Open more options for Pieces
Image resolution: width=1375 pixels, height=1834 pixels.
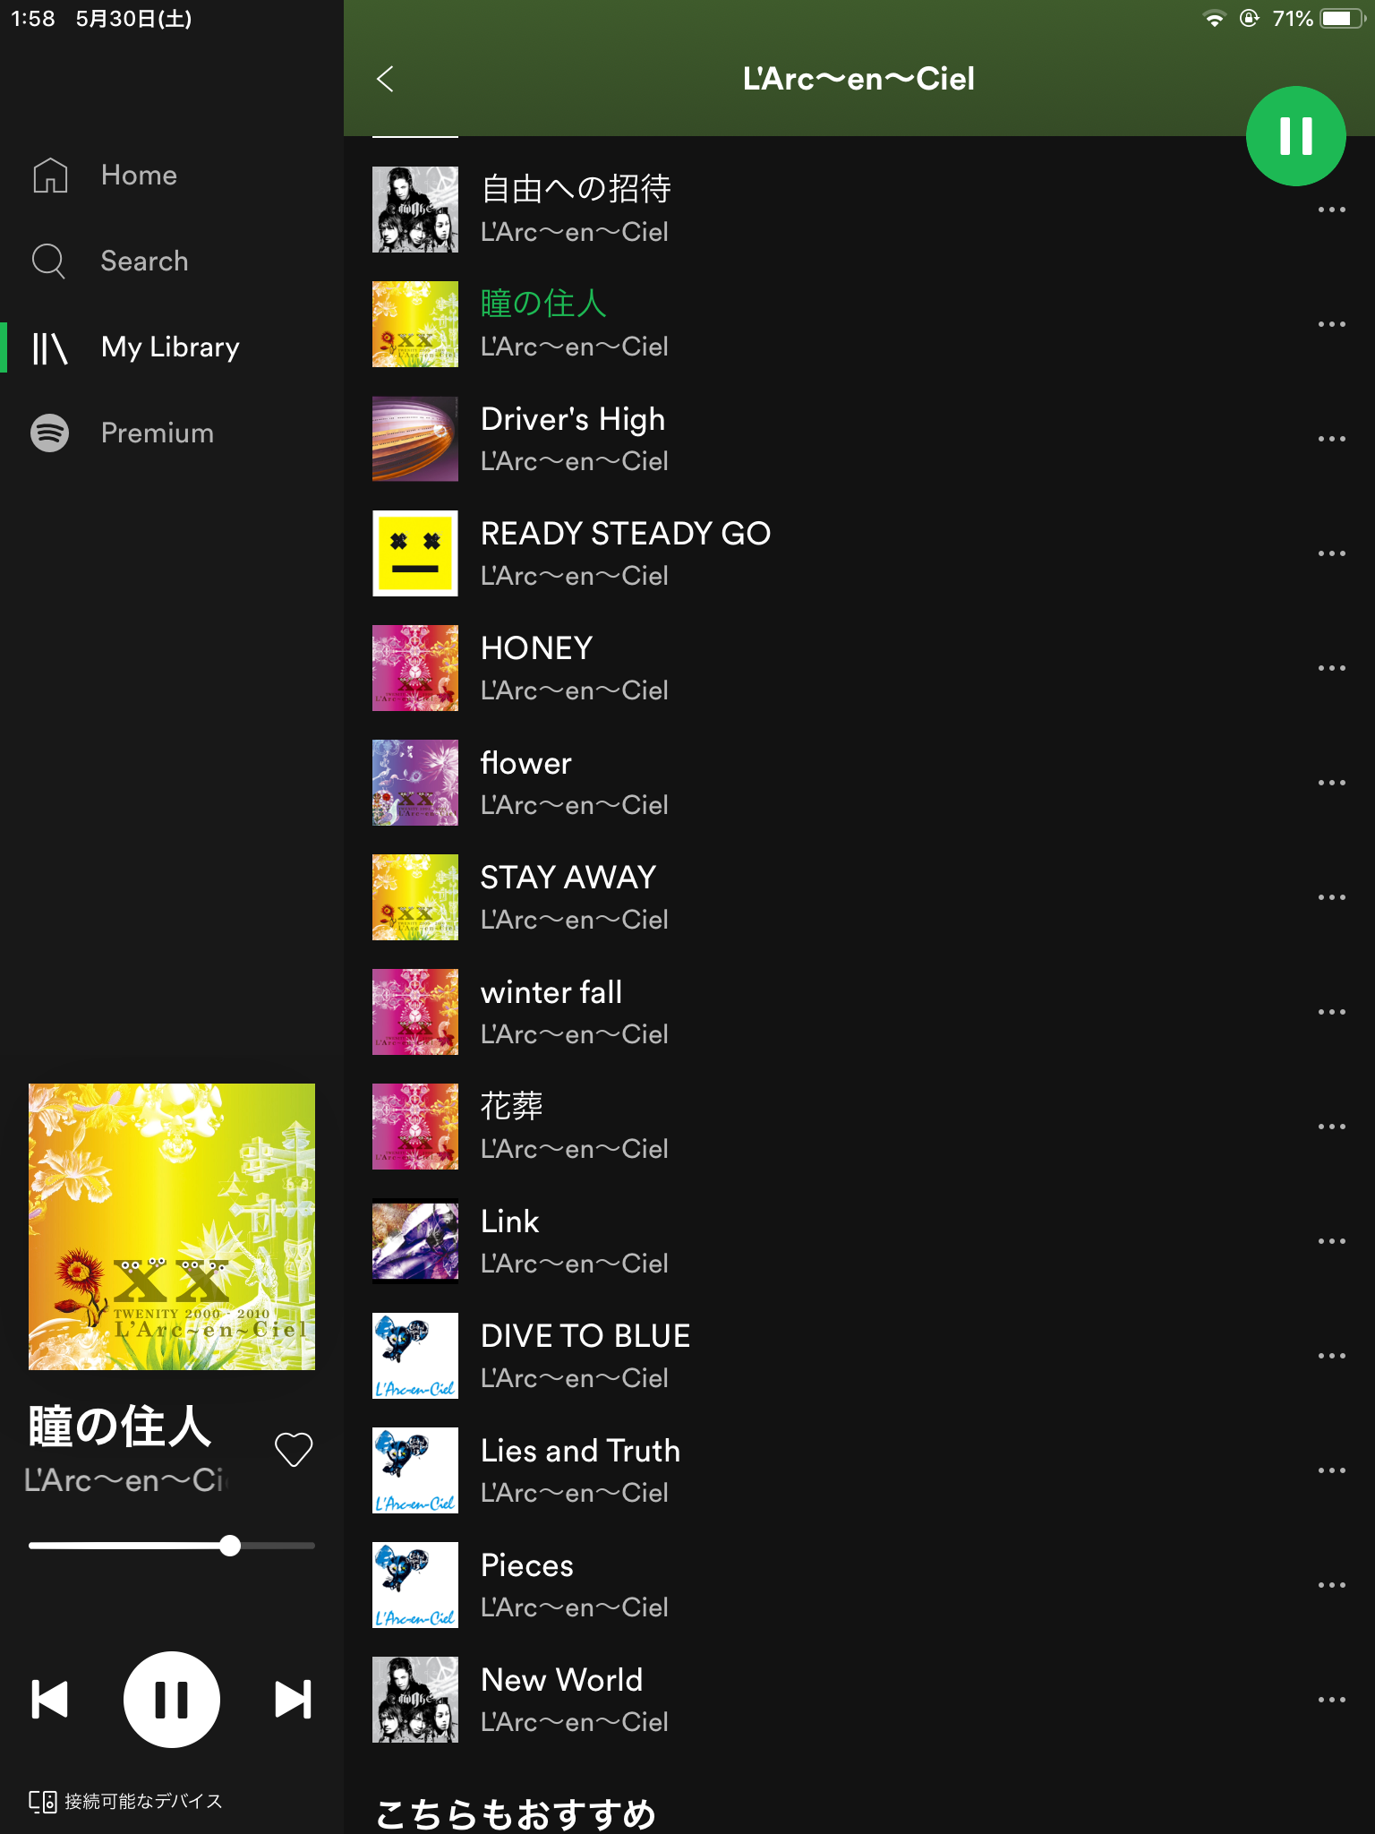click(x=1331, y=1585)
